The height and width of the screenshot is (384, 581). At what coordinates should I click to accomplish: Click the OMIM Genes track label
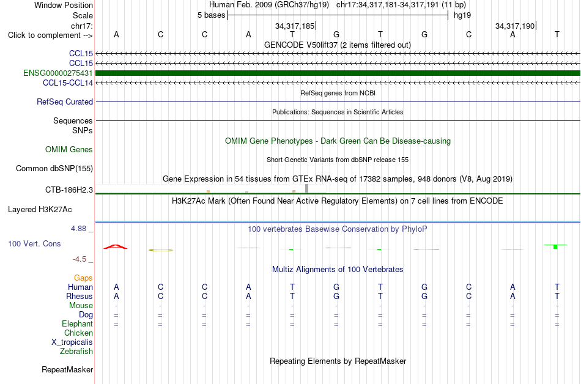pos(69,149)
